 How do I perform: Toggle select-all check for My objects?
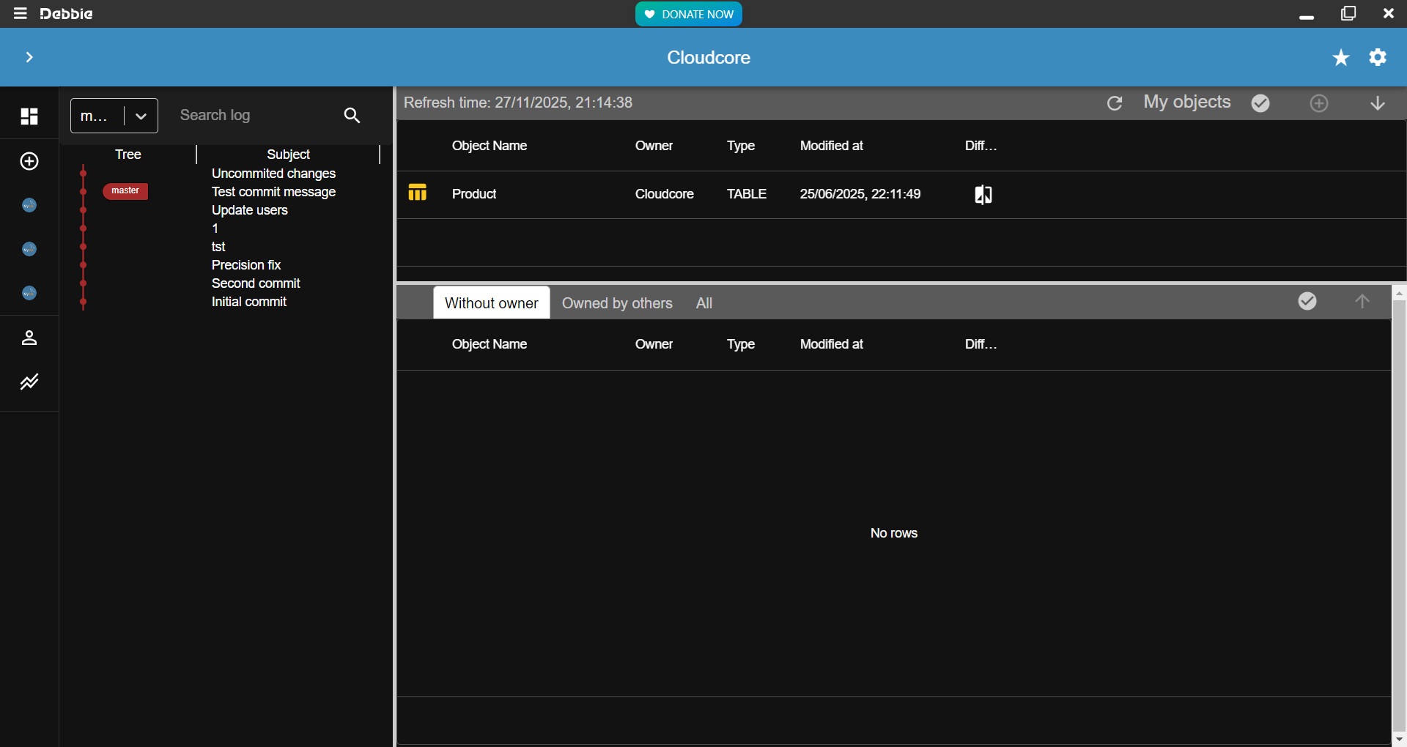pos(1260,104)
